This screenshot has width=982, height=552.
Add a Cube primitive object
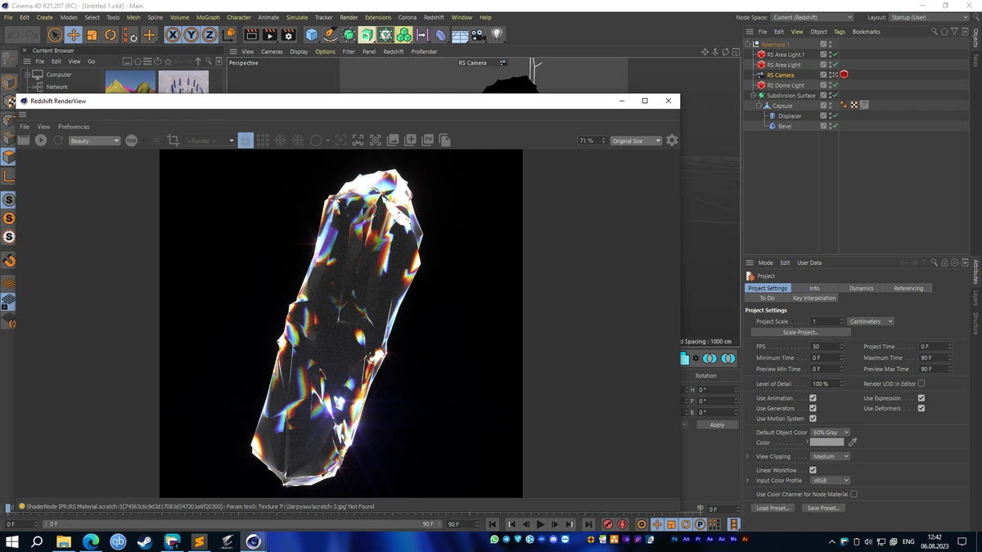312,35
